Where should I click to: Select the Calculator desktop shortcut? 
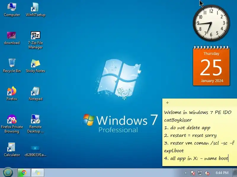12,150
